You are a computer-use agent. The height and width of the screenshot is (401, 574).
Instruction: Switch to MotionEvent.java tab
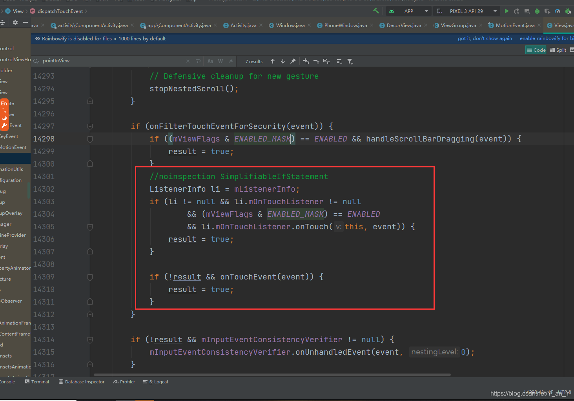coord(515,25)
